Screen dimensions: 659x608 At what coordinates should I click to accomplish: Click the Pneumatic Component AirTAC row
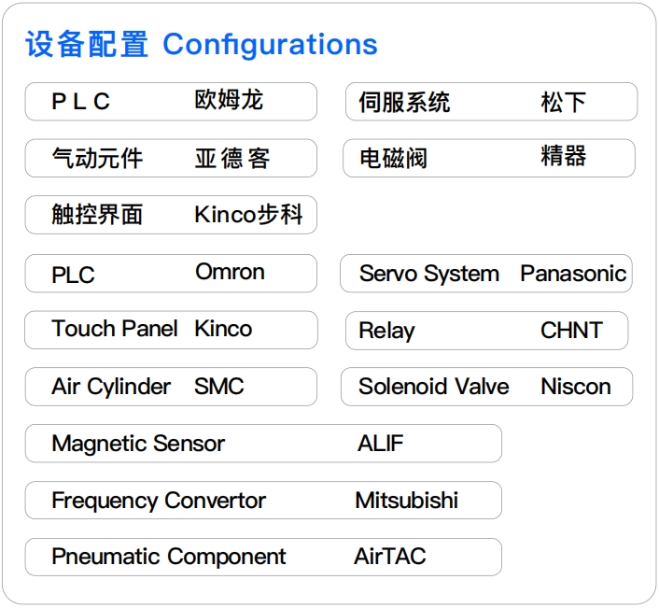click(x=263, y=558)
